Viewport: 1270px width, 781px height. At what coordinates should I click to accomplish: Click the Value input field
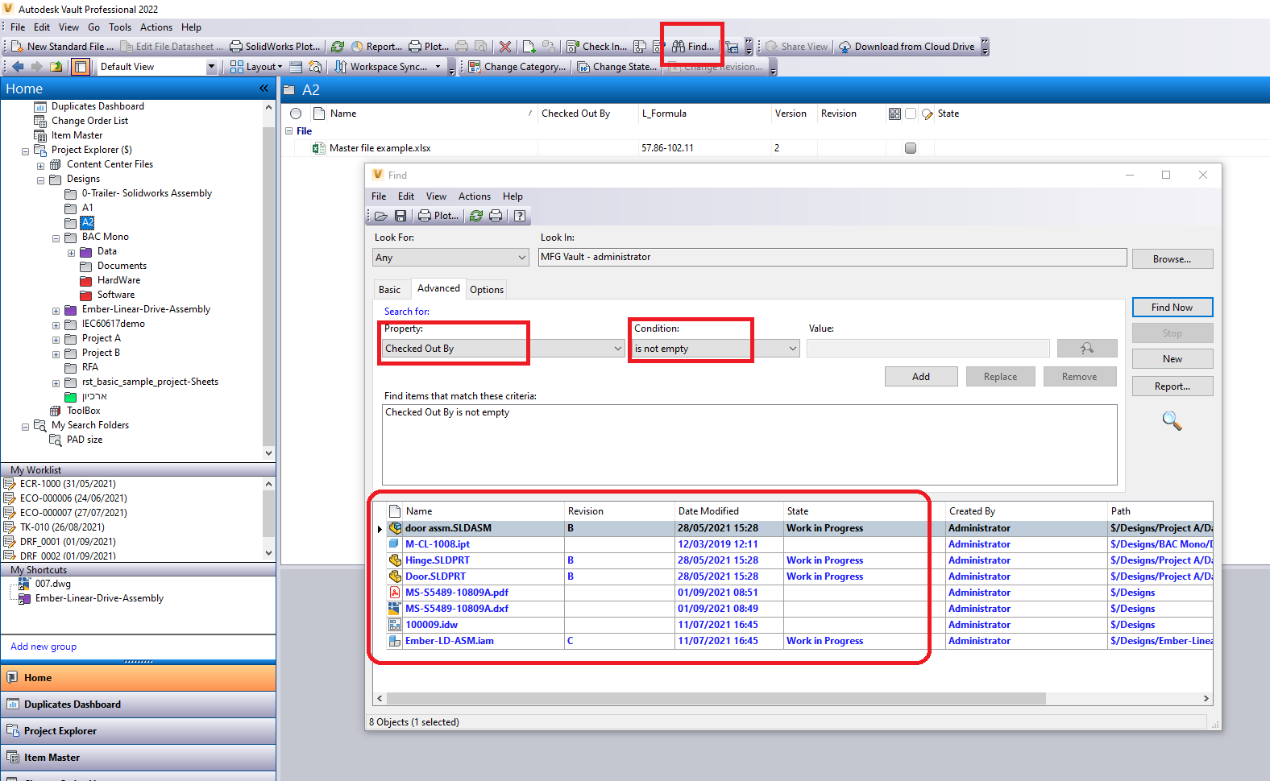click(928, 348)
